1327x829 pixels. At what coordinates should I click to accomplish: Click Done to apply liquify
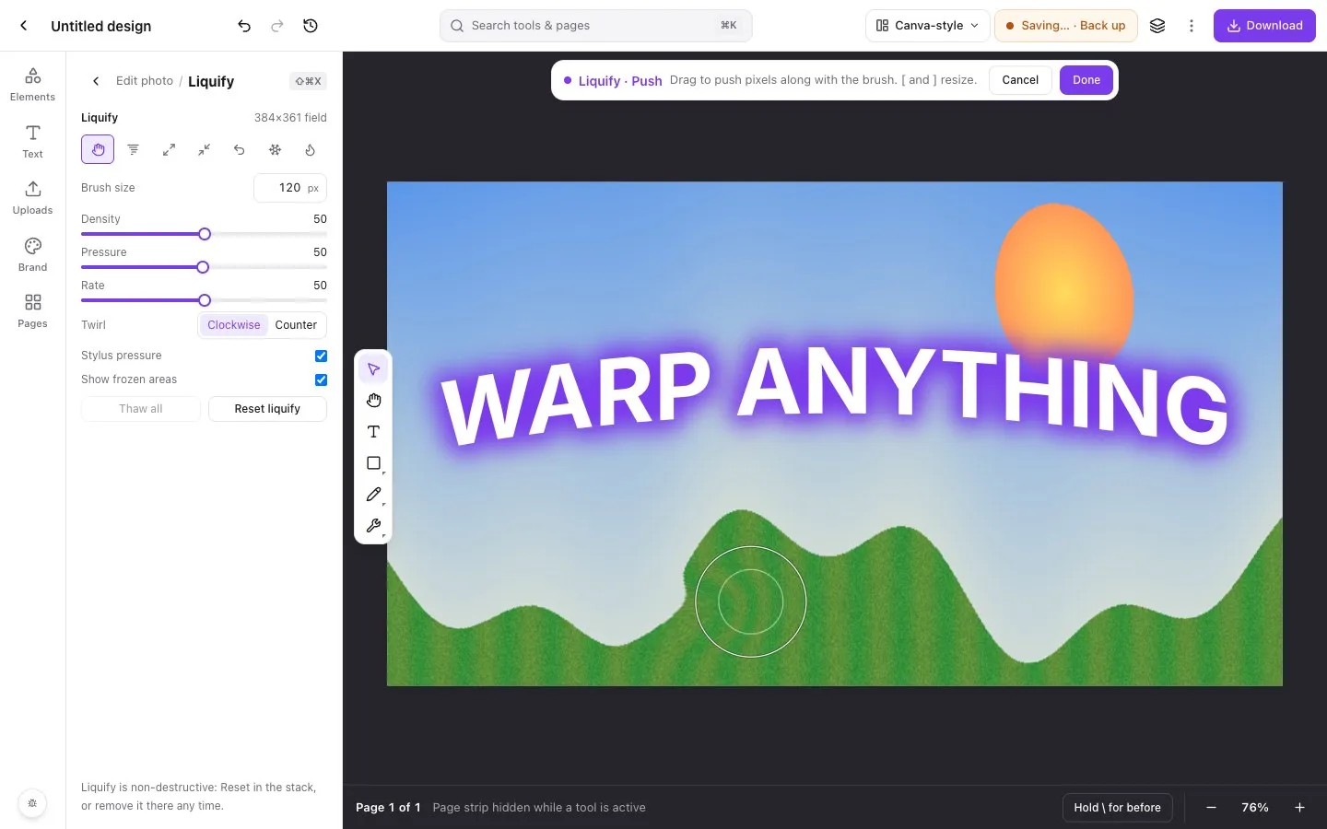1086,80
